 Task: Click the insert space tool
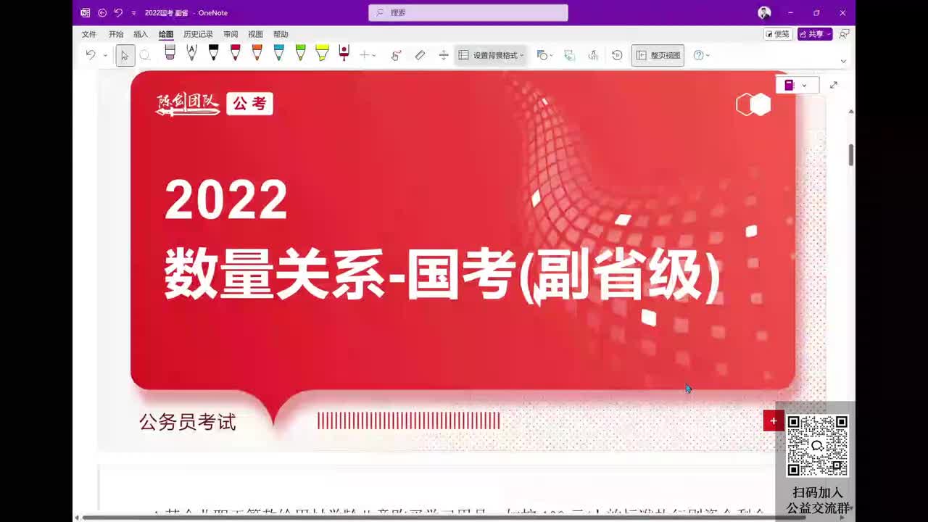coord(444,55)
